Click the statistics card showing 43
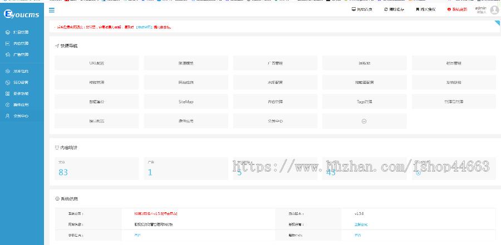This screenshot has height=245, width=501. click(x=364, y=168)
